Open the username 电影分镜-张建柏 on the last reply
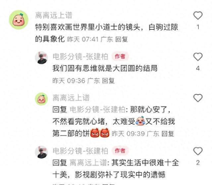Screen dimensions: 212x185 click(x=80, y=151)
